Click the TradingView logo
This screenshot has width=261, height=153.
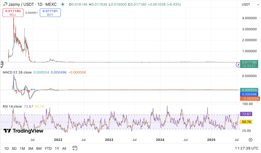(23, 131)
